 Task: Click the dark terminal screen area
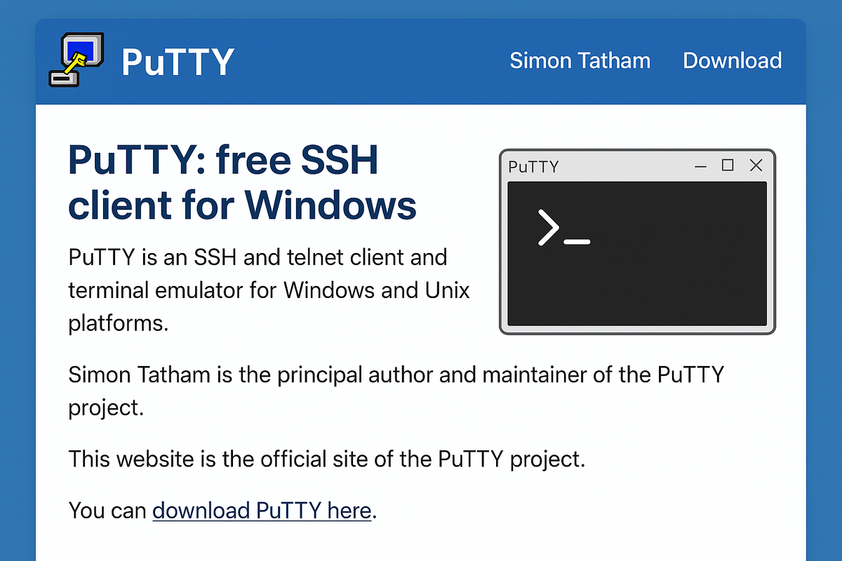pyautogui.click(x=667, y=280)
